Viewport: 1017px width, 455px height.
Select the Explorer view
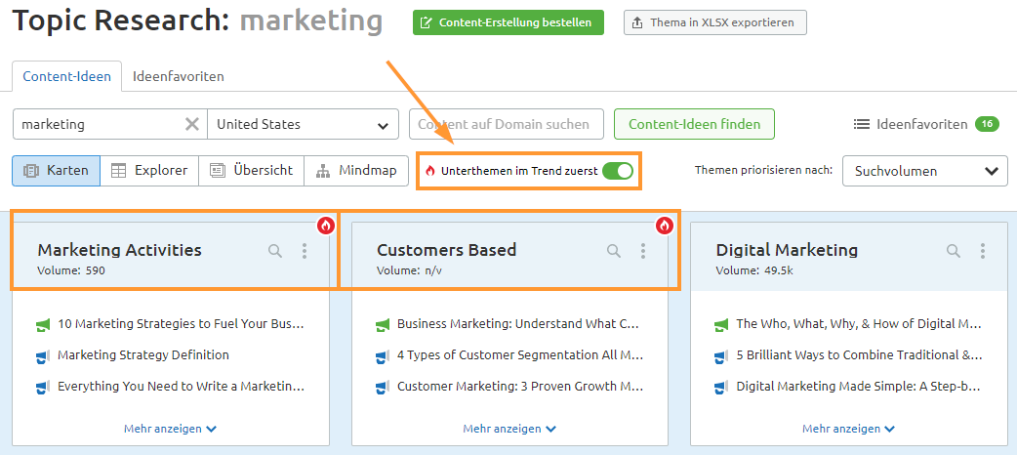click(x=149, y=171)
